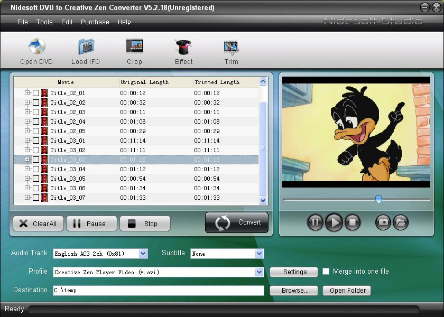Expand the Title_02_01 tree node
444x317 pixels.
[x=27, y=92]
